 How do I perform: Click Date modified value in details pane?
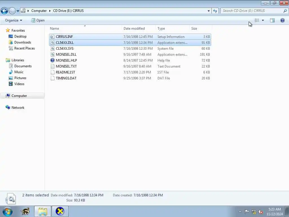(x=89, y=195)
